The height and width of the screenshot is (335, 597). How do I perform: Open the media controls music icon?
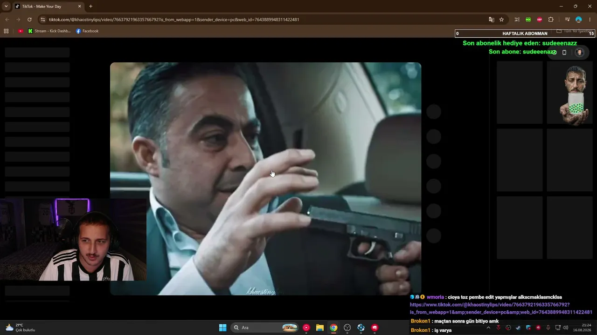(567, 20)
